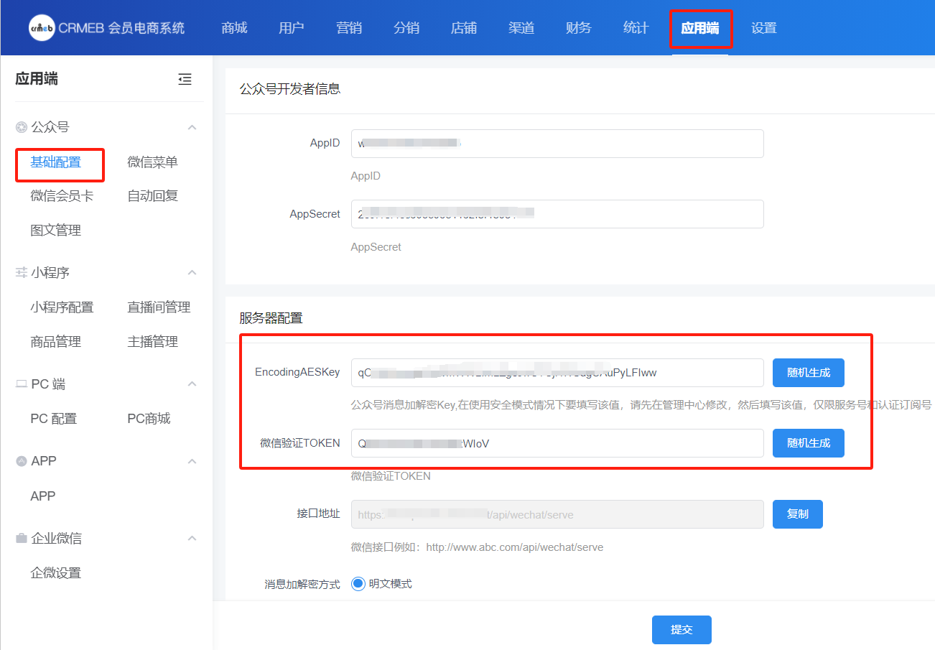
Task: Focus the 微信验证TOKEN input field
Action: (557, 443)
